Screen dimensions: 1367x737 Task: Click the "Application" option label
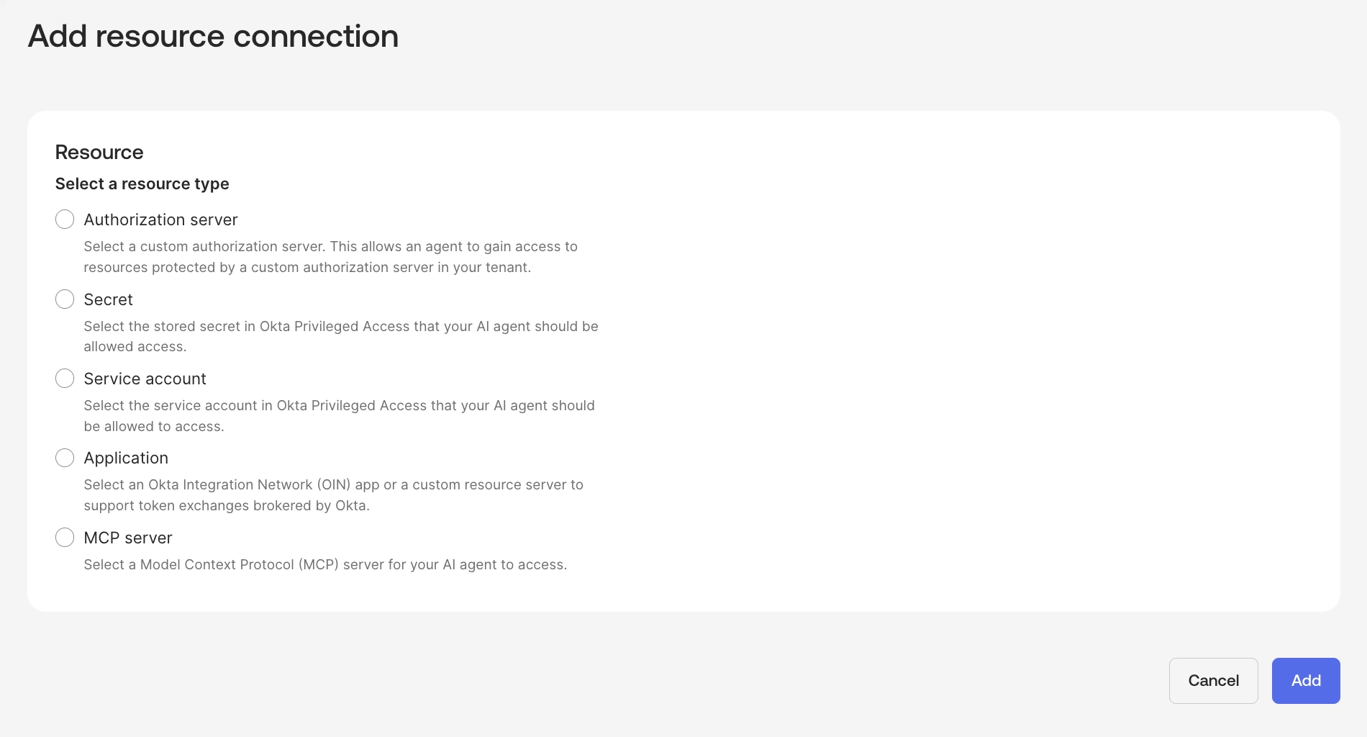(126, 458)
